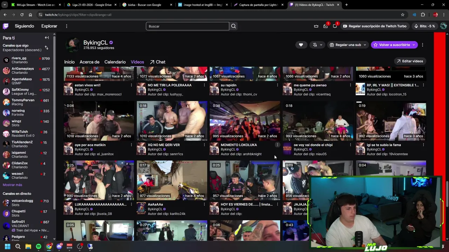Image resolution: width=449 pixels, height=252 pixels.
Task: Open options for clip 'MOMENTO LOKOLUKA'
Action: pos(277,145)
